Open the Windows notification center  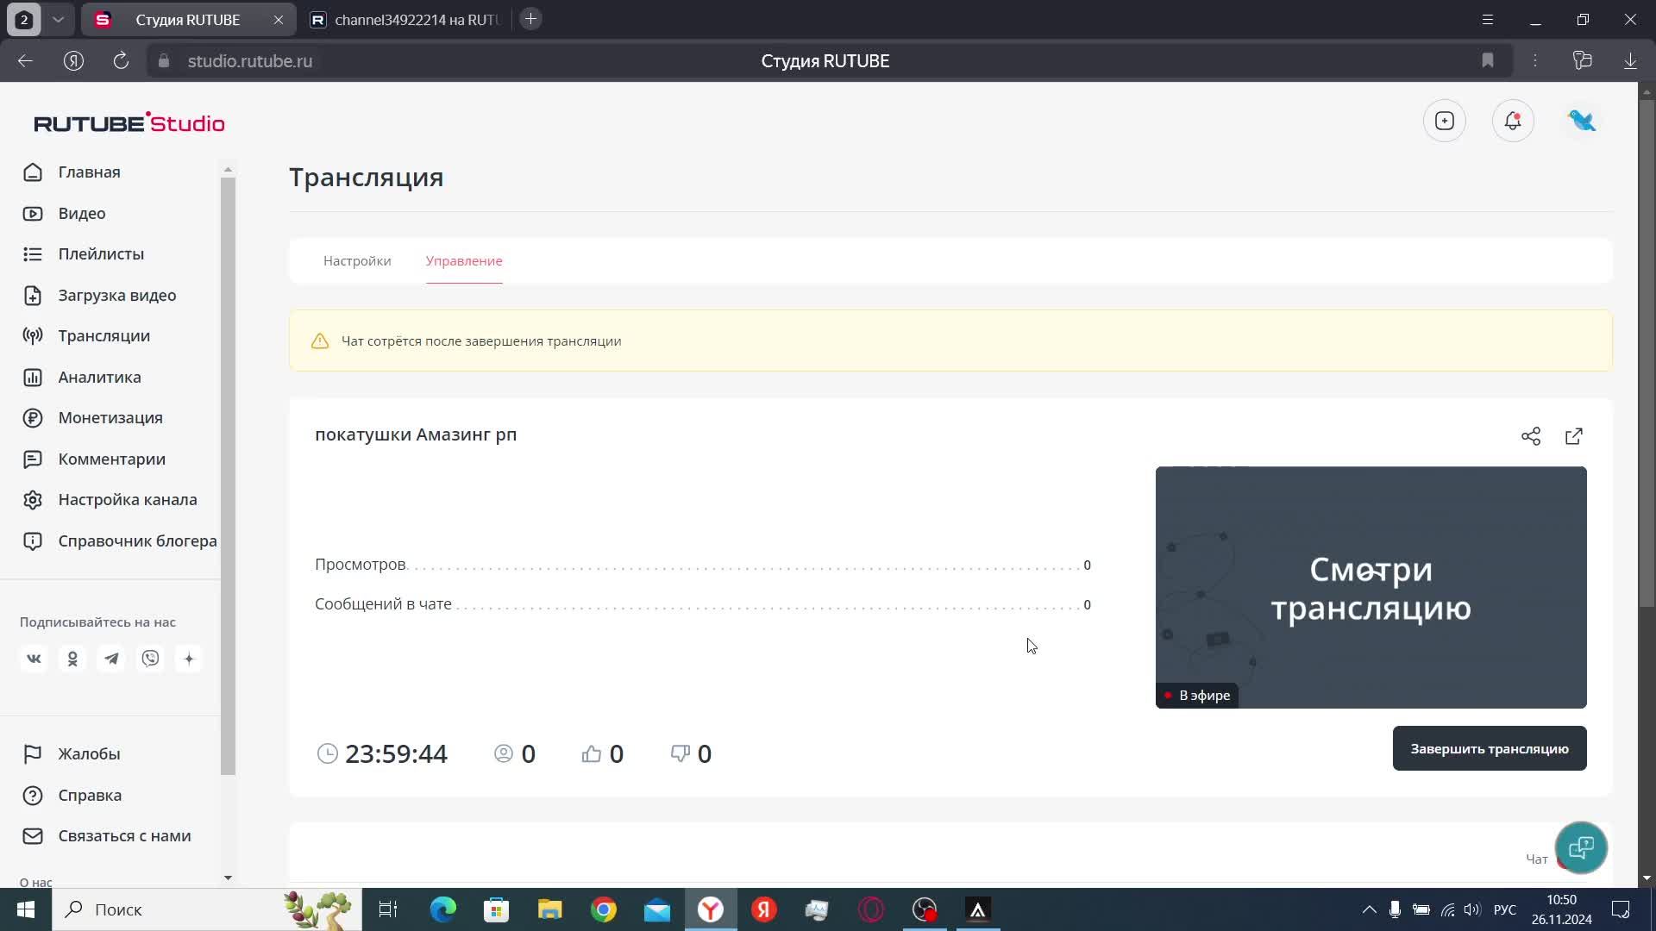[x=1621, y=909]
